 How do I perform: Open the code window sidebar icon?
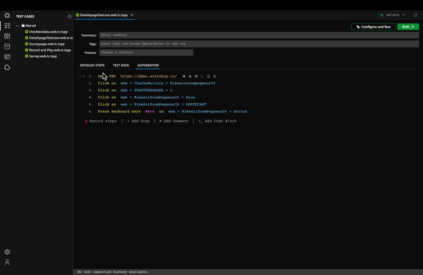tap(7, 57)
